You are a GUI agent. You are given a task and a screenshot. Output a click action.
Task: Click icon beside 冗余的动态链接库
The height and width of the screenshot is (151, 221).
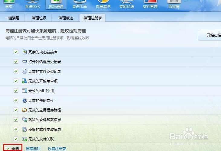24,52
